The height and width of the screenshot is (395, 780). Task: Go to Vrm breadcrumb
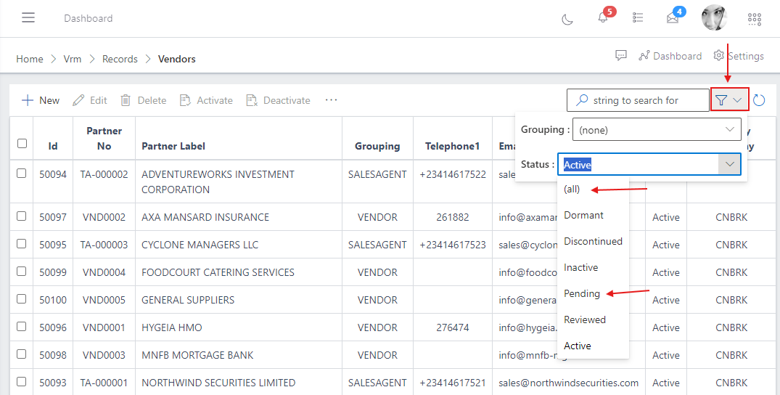tap(72, 59)
